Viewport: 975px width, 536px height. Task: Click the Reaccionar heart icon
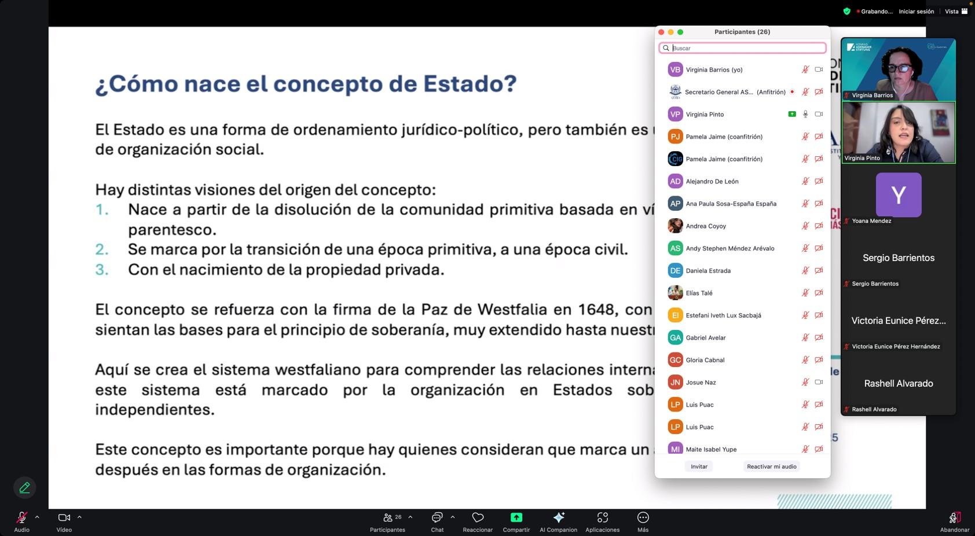pyautogui.click(x=478, y=517)
